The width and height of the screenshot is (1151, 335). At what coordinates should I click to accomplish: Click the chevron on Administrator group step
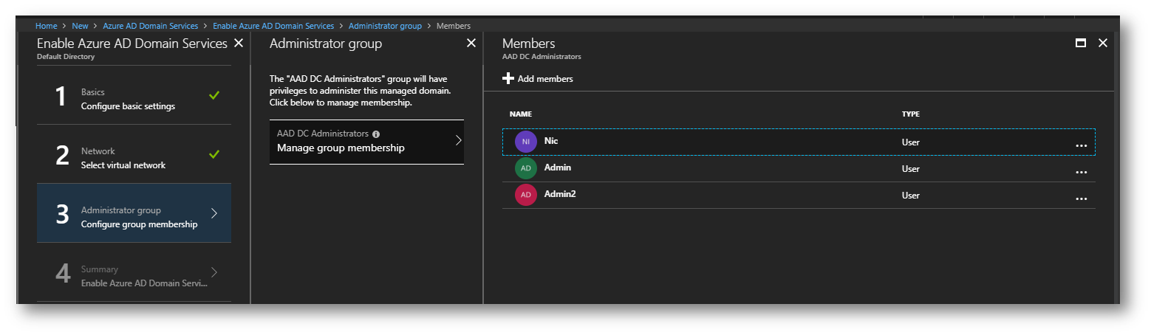tap(214, 213)
